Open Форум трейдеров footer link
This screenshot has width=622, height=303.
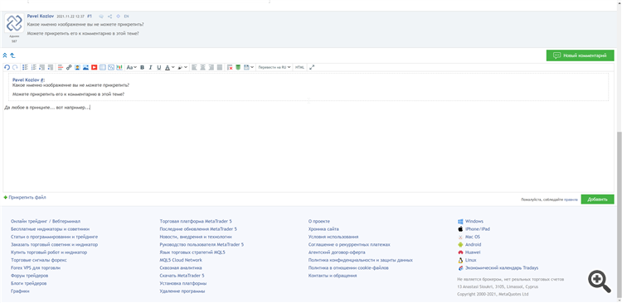point(29,276)
